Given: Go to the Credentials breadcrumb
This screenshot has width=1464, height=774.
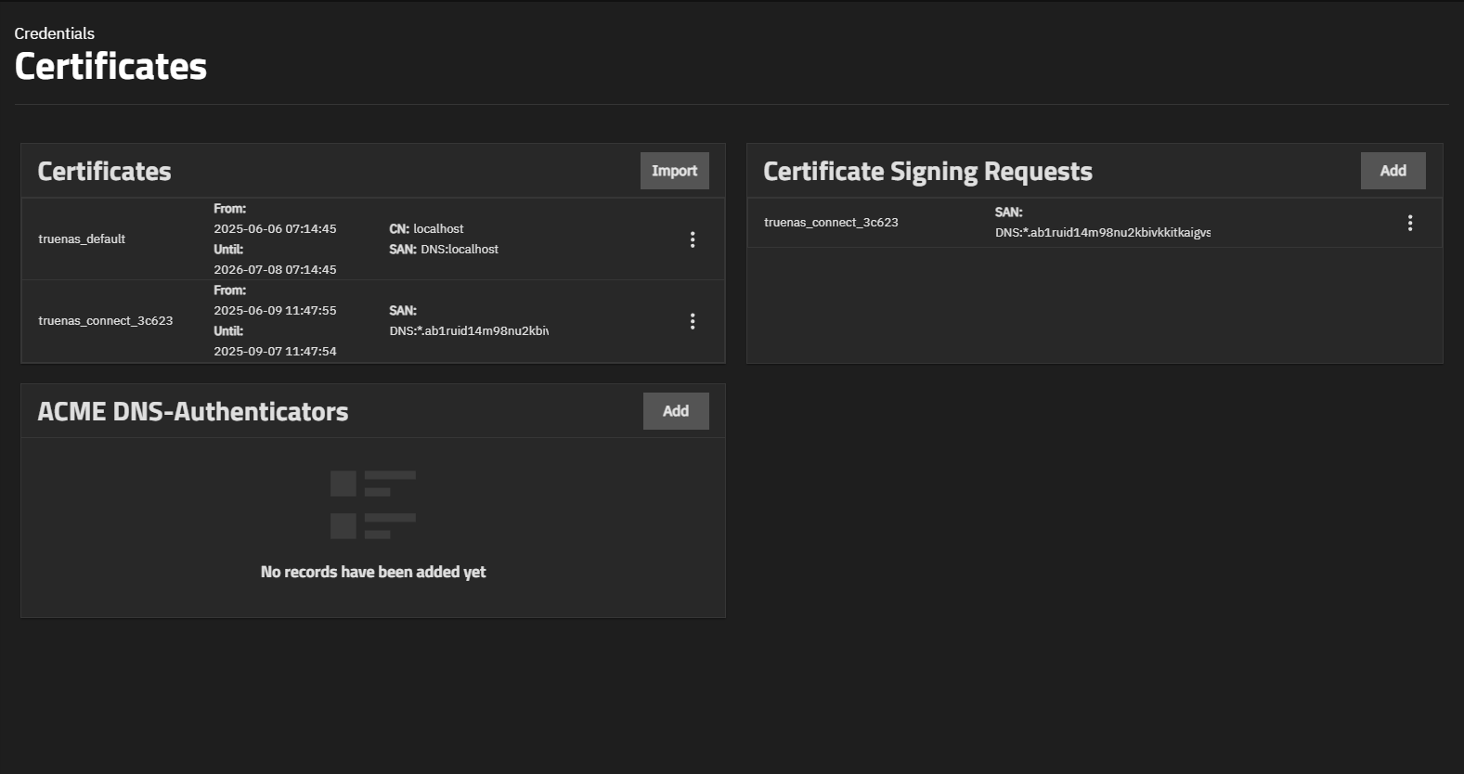Looking at the screenshot, I should [x=54, y=33].
